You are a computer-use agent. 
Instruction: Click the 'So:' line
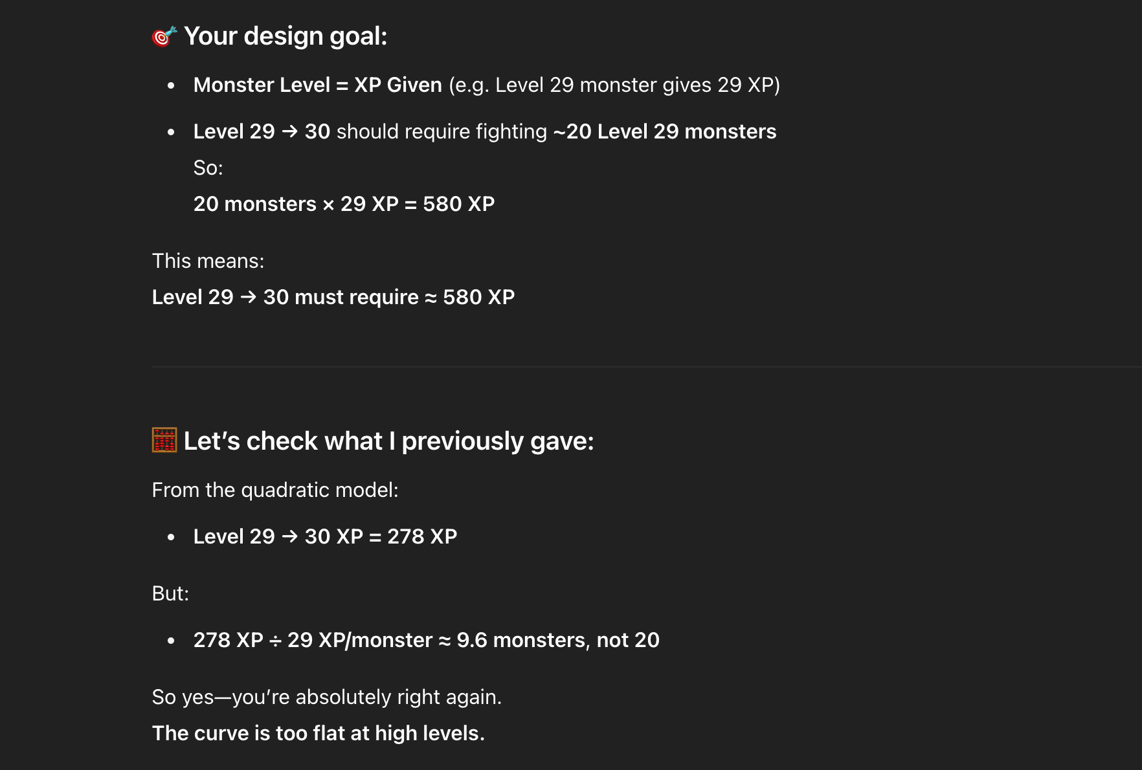click(x=208, y=168)
